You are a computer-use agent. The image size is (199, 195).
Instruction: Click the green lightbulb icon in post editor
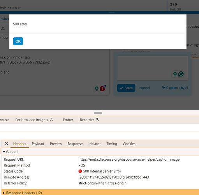pyautogui.click(x=97, y=89)
